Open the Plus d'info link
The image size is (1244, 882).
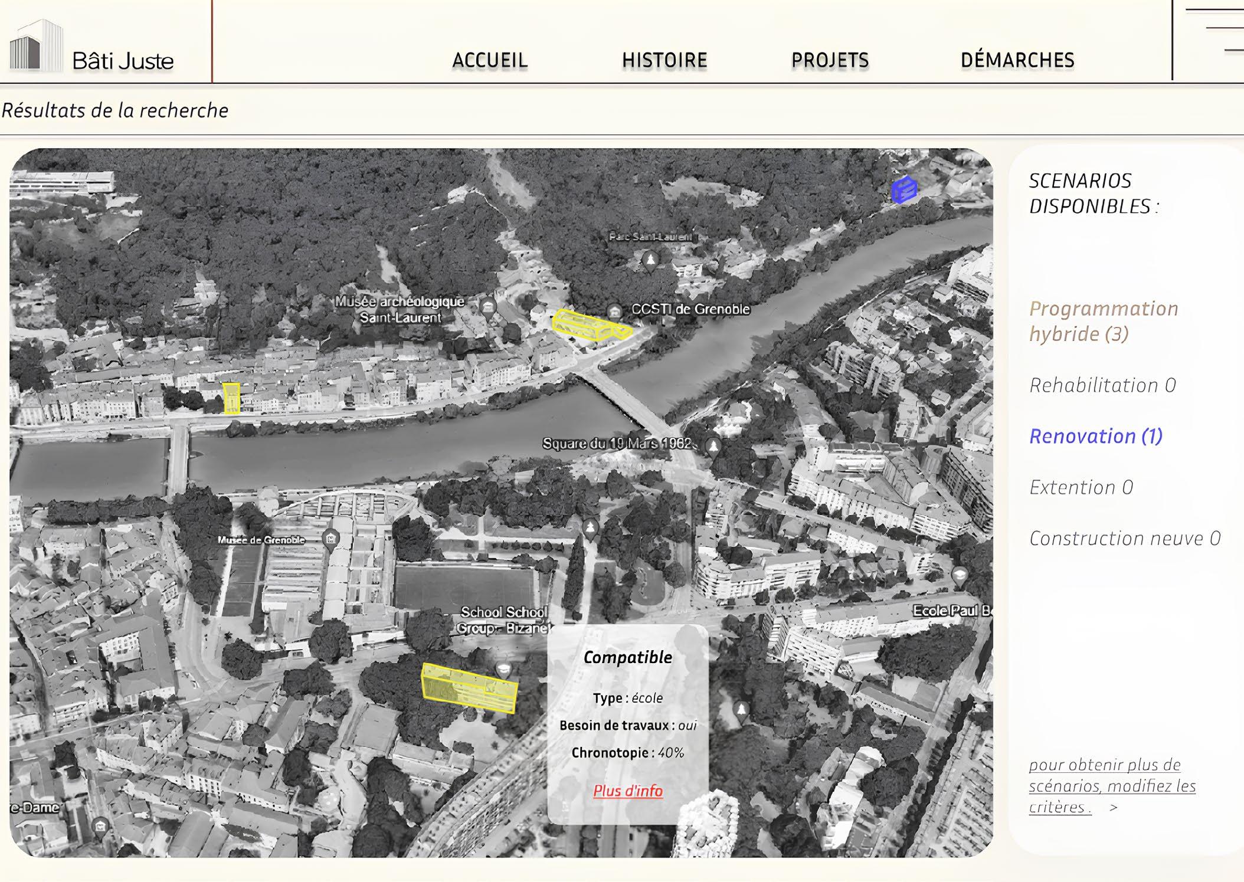tap(627, 791)
